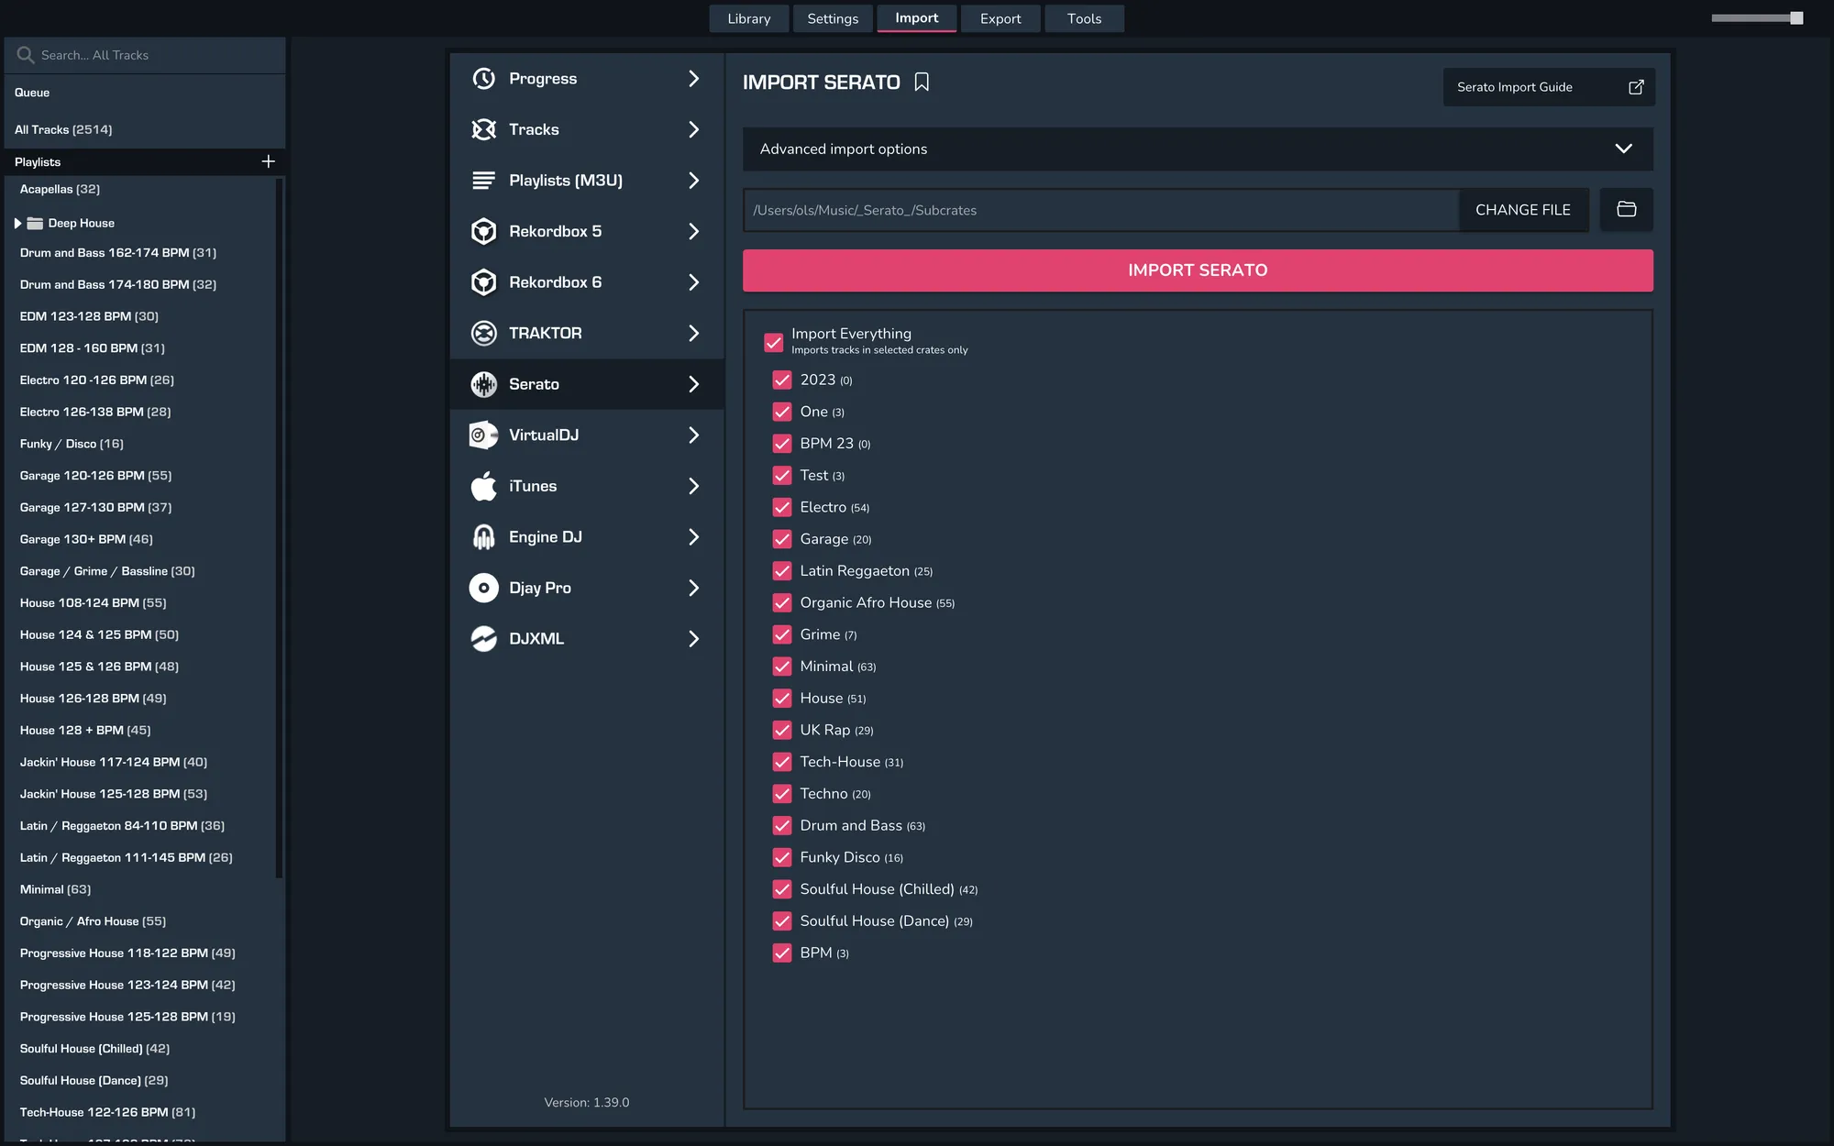Switch to the Export tab
The image size is (1834, 1146).
click(x=1000, y=18)
